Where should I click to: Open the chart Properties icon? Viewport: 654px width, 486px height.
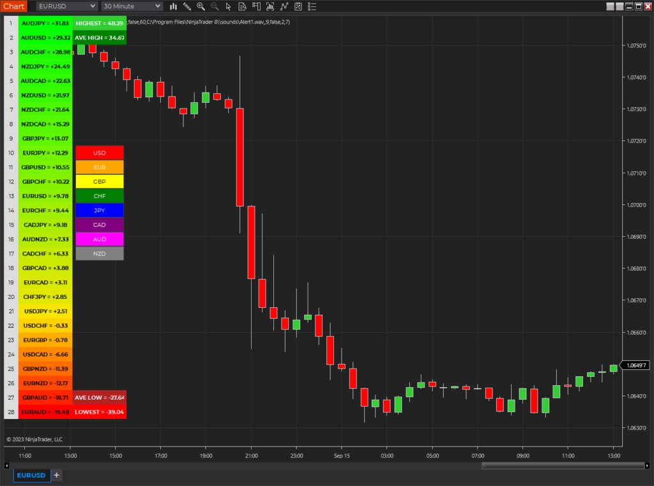pyautogui.click(x=297, y=6)
